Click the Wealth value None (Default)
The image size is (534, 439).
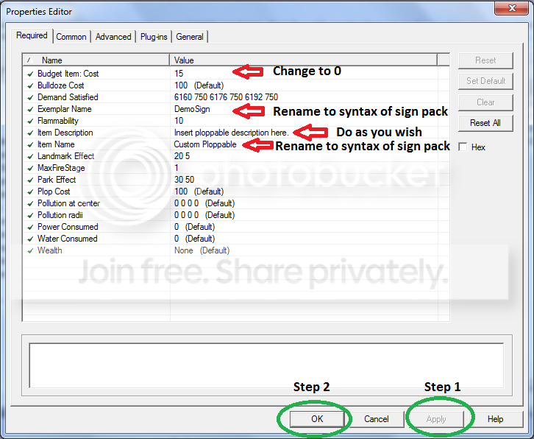click(202, 250)
